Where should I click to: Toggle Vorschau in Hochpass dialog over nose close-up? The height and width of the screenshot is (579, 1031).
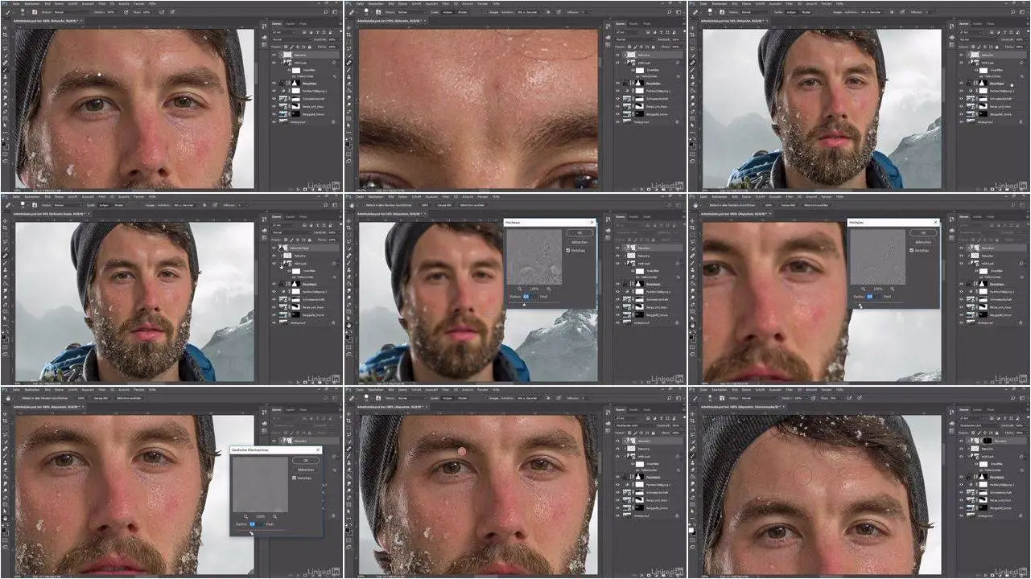tap(912, 250)
